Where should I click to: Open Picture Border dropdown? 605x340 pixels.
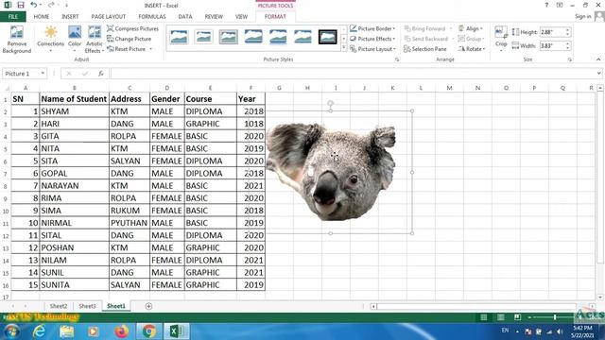click(372, 28)
